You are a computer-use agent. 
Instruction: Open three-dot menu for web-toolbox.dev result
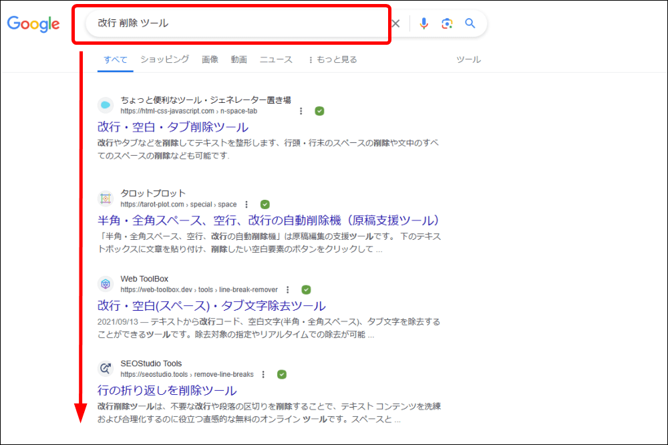pos(287,289)
